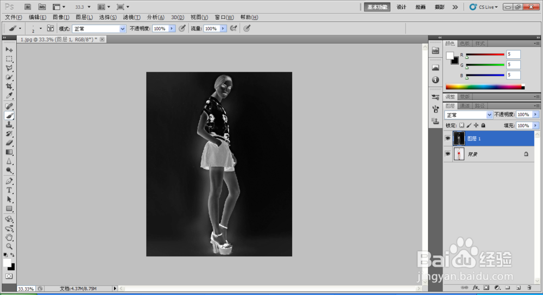Expand layer fill 填充 arrow
Image resolution: width=543 pixels, height=295 pixels.
tap(535, 125)
